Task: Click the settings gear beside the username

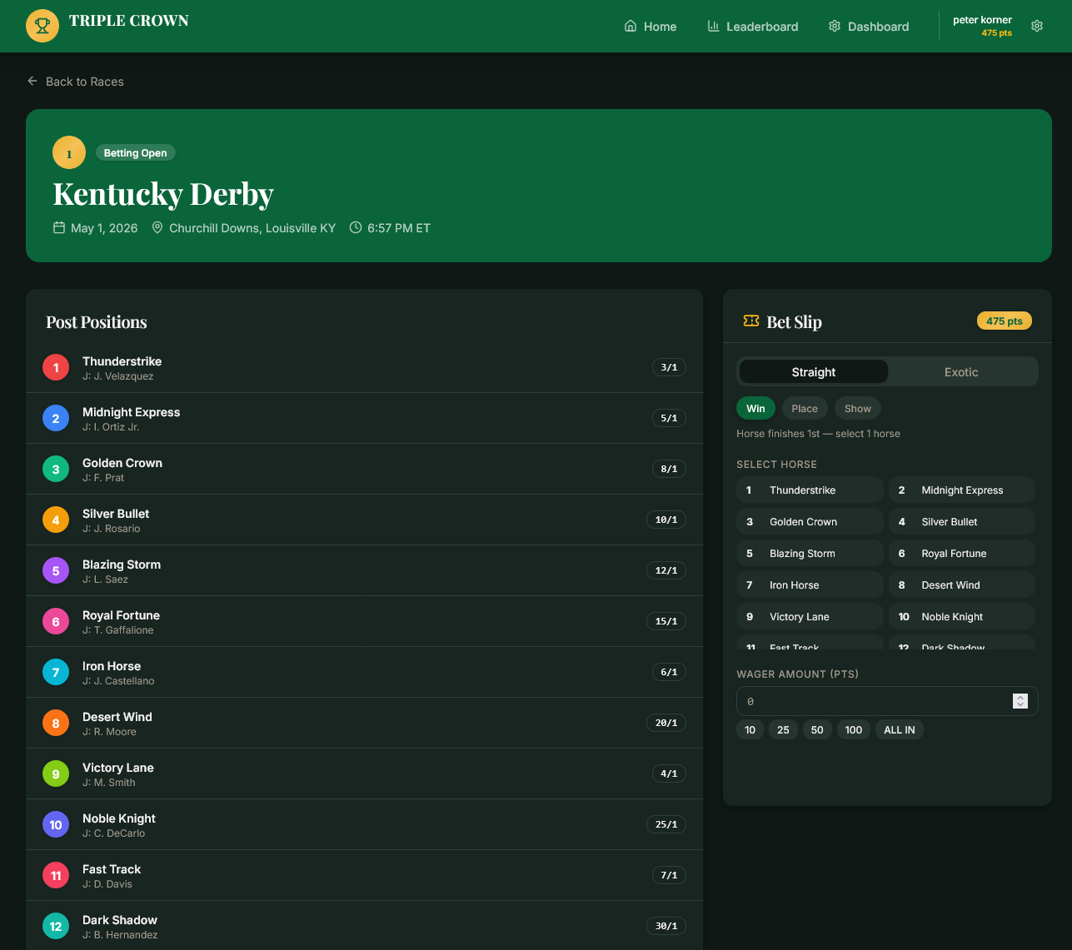Action: pos(1037,26)
